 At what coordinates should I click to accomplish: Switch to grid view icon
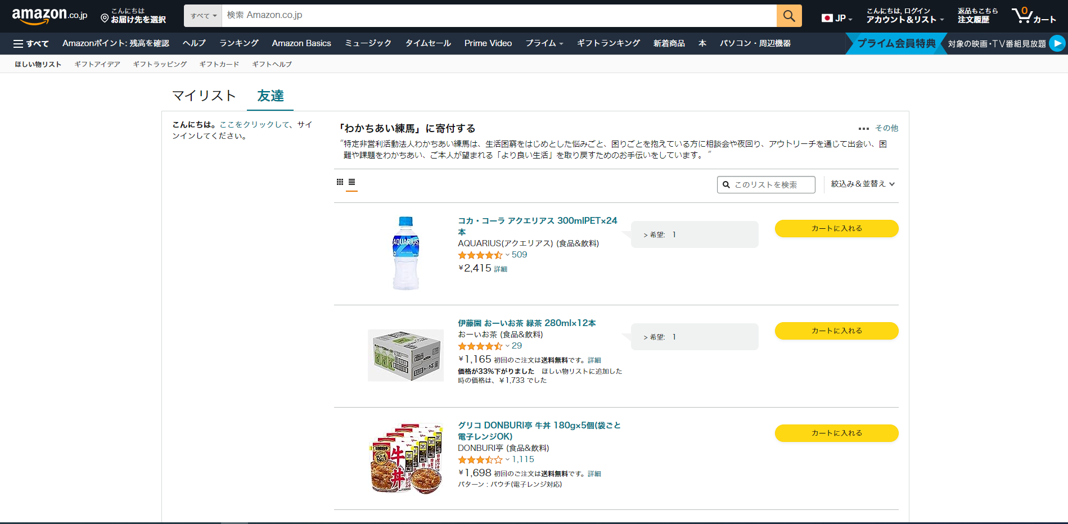pos(340,182)
